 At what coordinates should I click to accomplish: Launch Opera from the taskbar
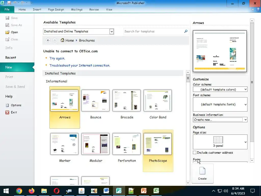coord(57,191)
